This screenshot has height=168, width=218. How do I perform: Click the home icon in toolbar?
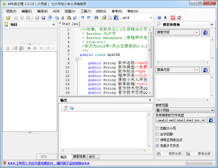tap(179, 18)
